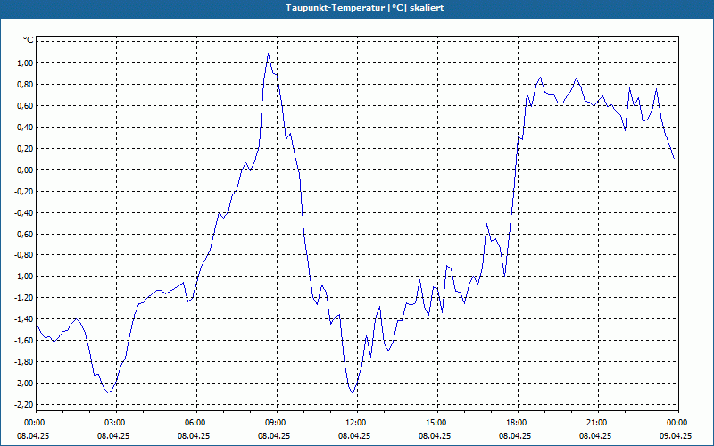
Task: Select the 08.04.25 date under 12:00
Action: pos(354,435)
